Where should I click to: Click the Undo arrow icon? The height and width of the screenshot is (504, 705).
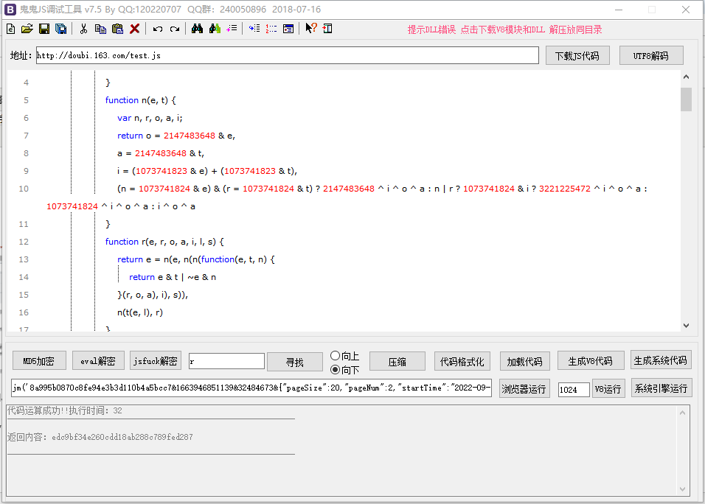(x=157, y=29)
